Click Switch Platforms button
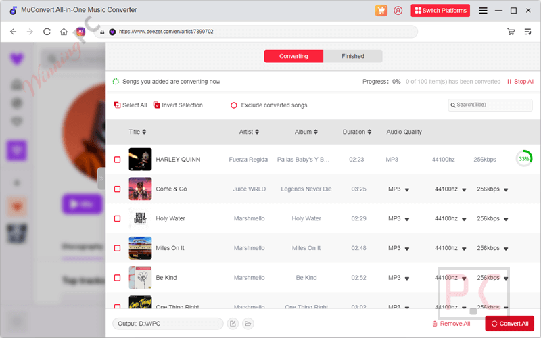This screenshot has width=541, height=338. pos(440,11)
